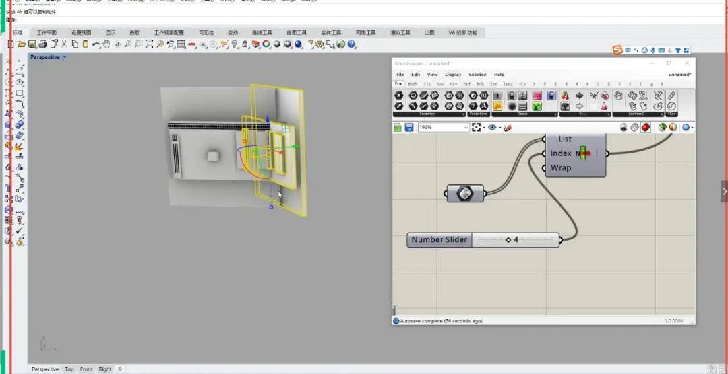
Task: Click the Paste clipboard icon in Rhino toolbar
Action: (86, 44)
